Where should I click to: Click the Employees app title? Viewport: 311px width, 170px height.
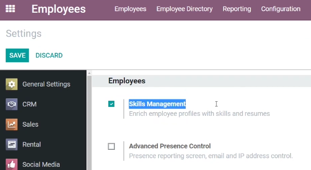point(59,9)
